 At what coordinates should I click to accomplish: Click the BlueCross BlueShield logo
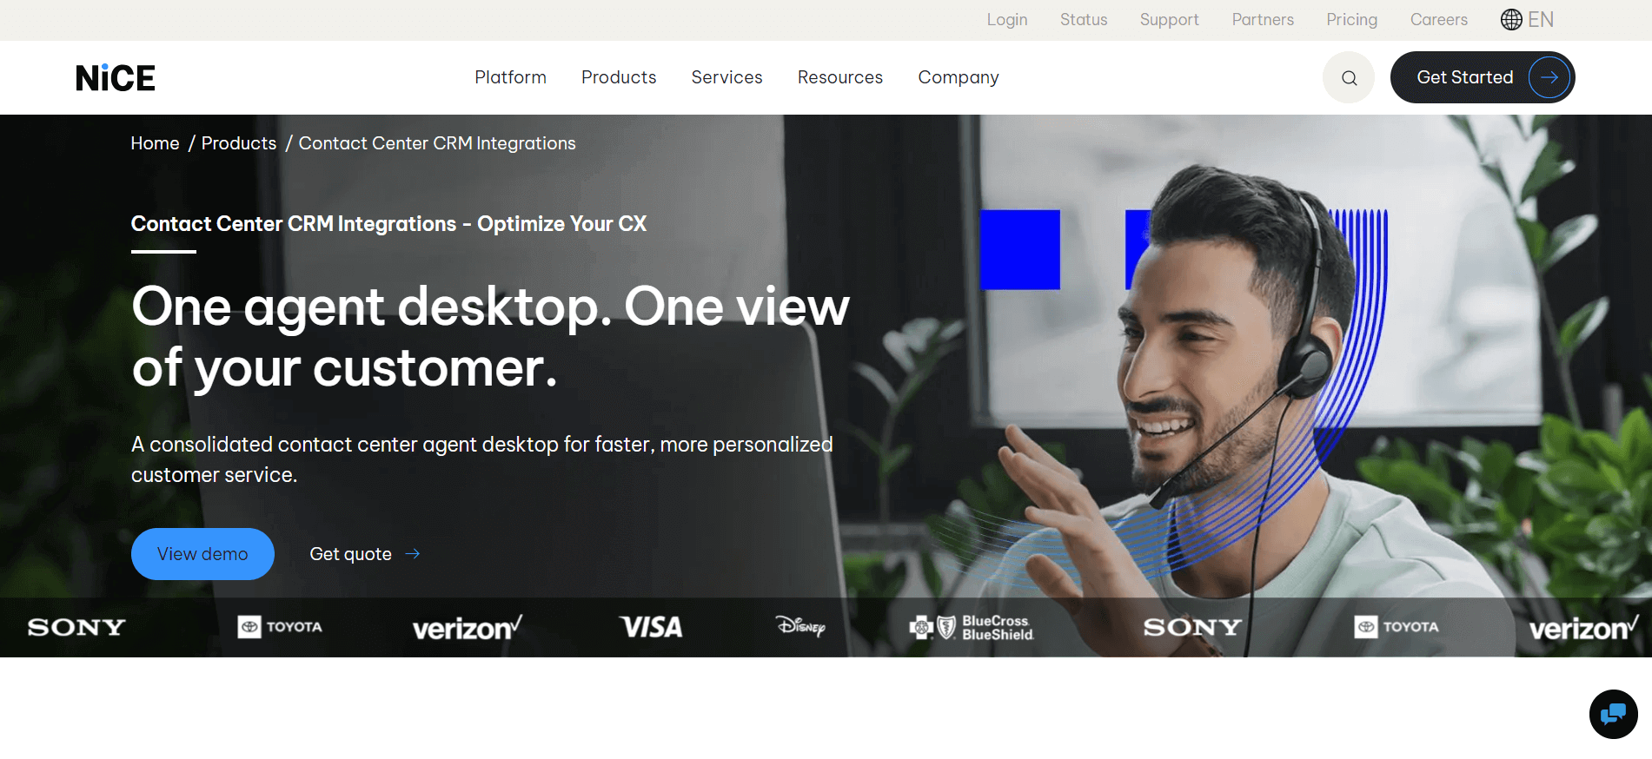972,627
